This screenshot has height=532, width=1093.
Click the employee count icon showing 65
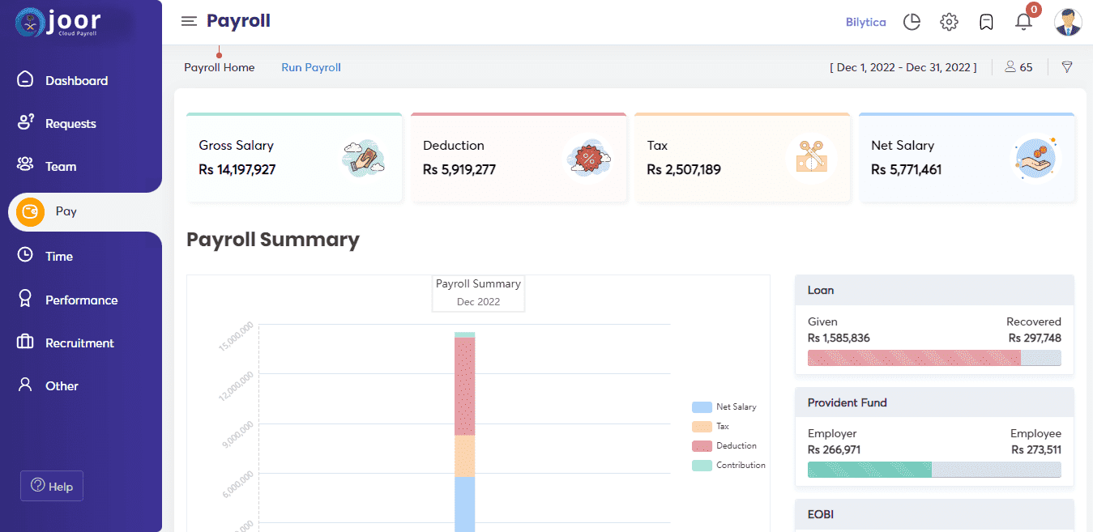(1018, 67)
